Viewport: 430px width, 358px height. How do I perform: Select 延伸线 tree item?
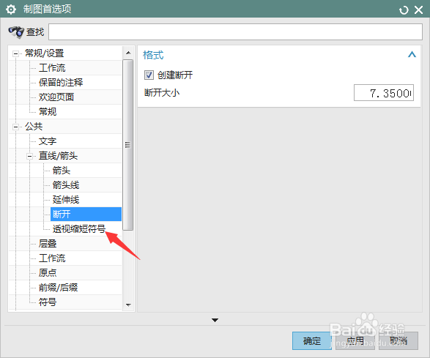click(66, 200)
